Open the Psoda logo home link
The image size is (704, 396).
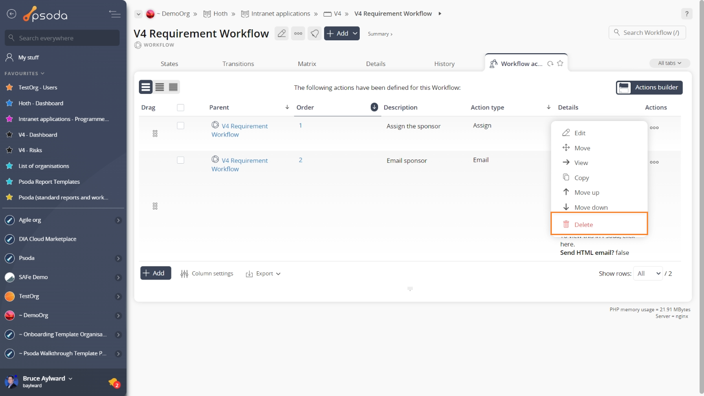point(45,15)
